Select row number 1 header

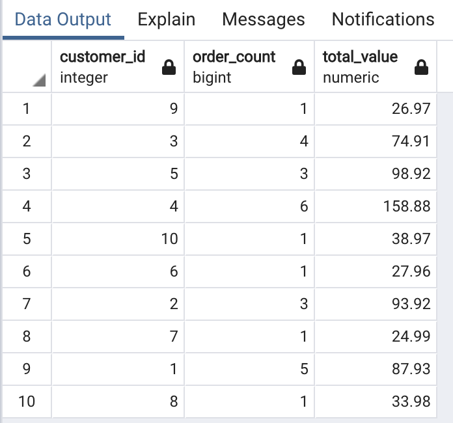pos(27,109)
